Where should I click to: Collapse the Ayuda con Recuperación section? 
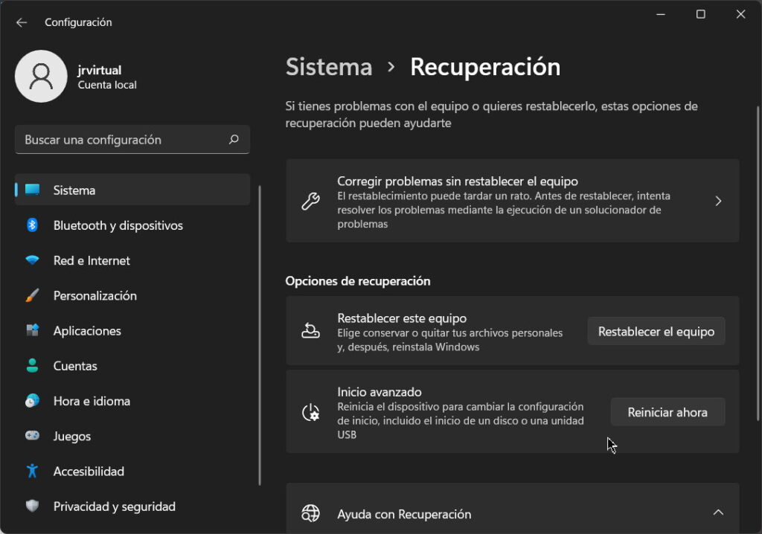click(718, 512)
